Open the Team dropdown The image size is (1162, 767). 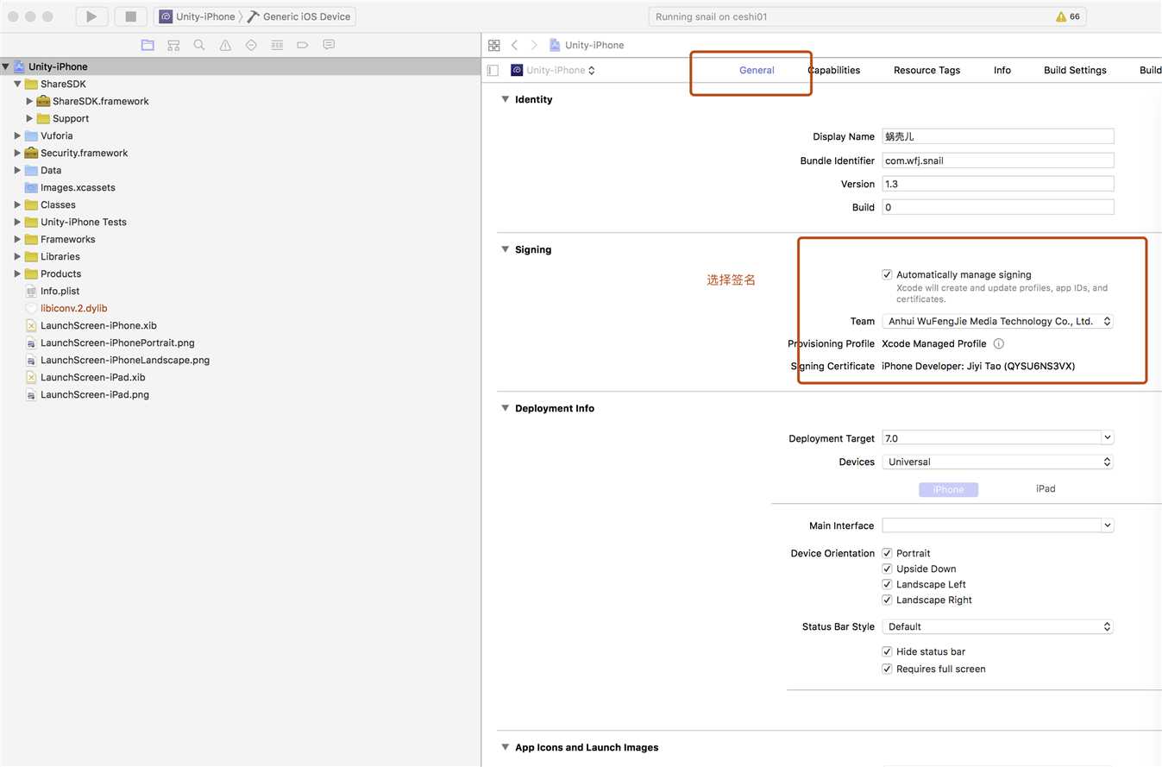point(997,321)
